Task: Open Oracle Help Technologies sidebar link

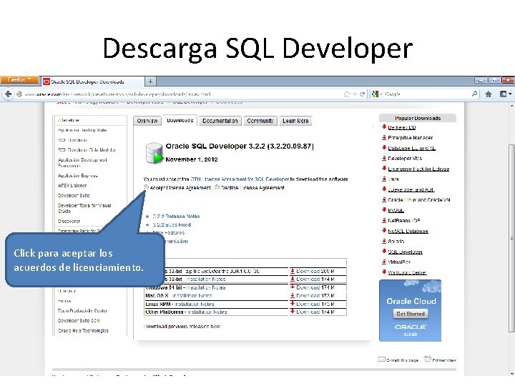Action: coord(83,330)
